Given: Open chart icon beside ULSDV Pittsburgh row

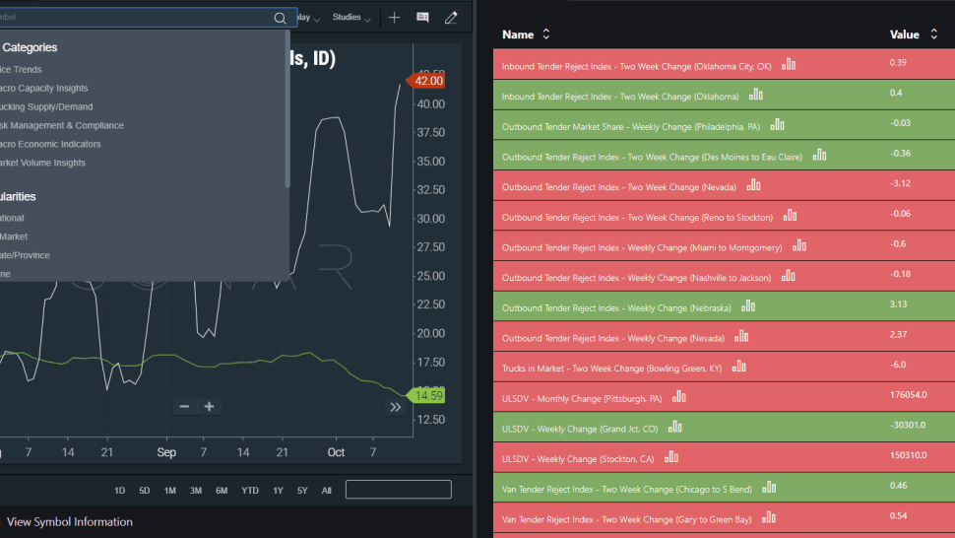Looking at the screenshot, I should point(679,397).
